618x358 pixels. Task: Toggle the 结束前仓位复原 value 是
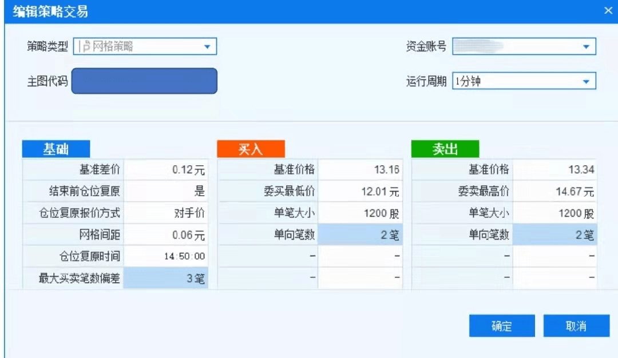pyautogui.click(x=166, y=191)
